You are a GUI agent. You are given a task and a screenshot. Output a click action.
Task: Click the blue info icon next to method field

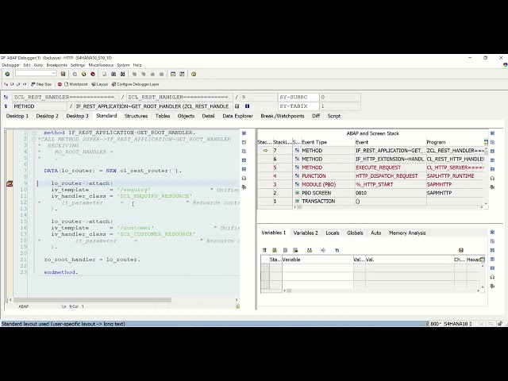pos(247,106)
